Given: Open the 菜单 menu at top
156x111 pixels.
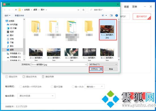Looking at the screenshot, I should click(134, 7).
